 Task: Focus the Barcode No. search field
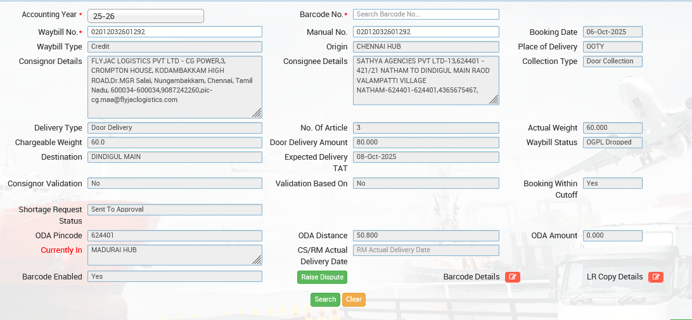[x=426, y=14]
